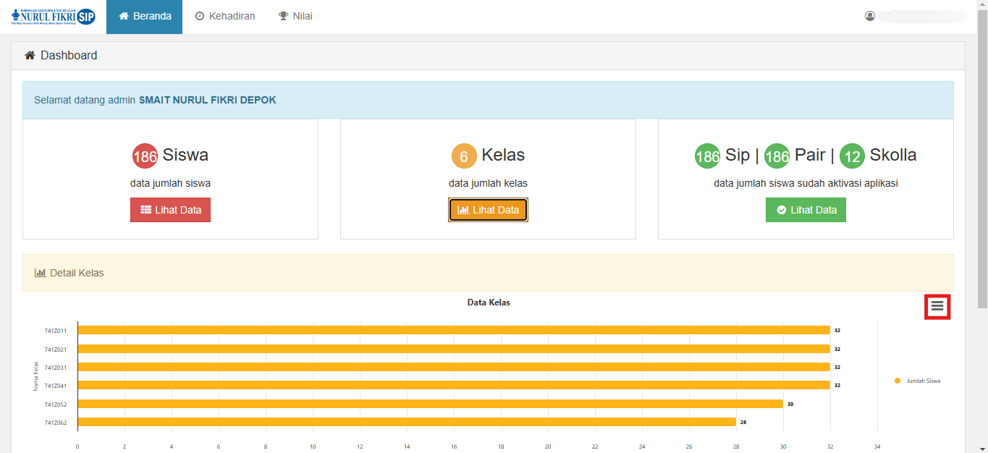The image size is (988, 453).
Task: Open the Kehadiran menu
Action: [225, 17]
